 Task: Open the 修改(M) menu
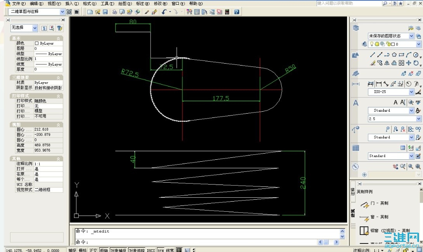pos(161,3)
